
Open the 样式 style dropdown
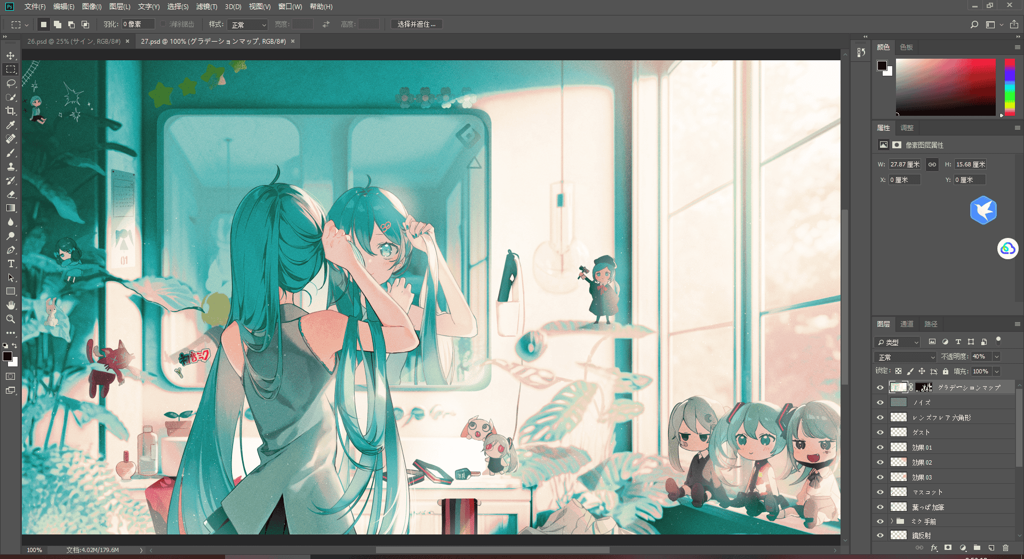tap(247, 25)
